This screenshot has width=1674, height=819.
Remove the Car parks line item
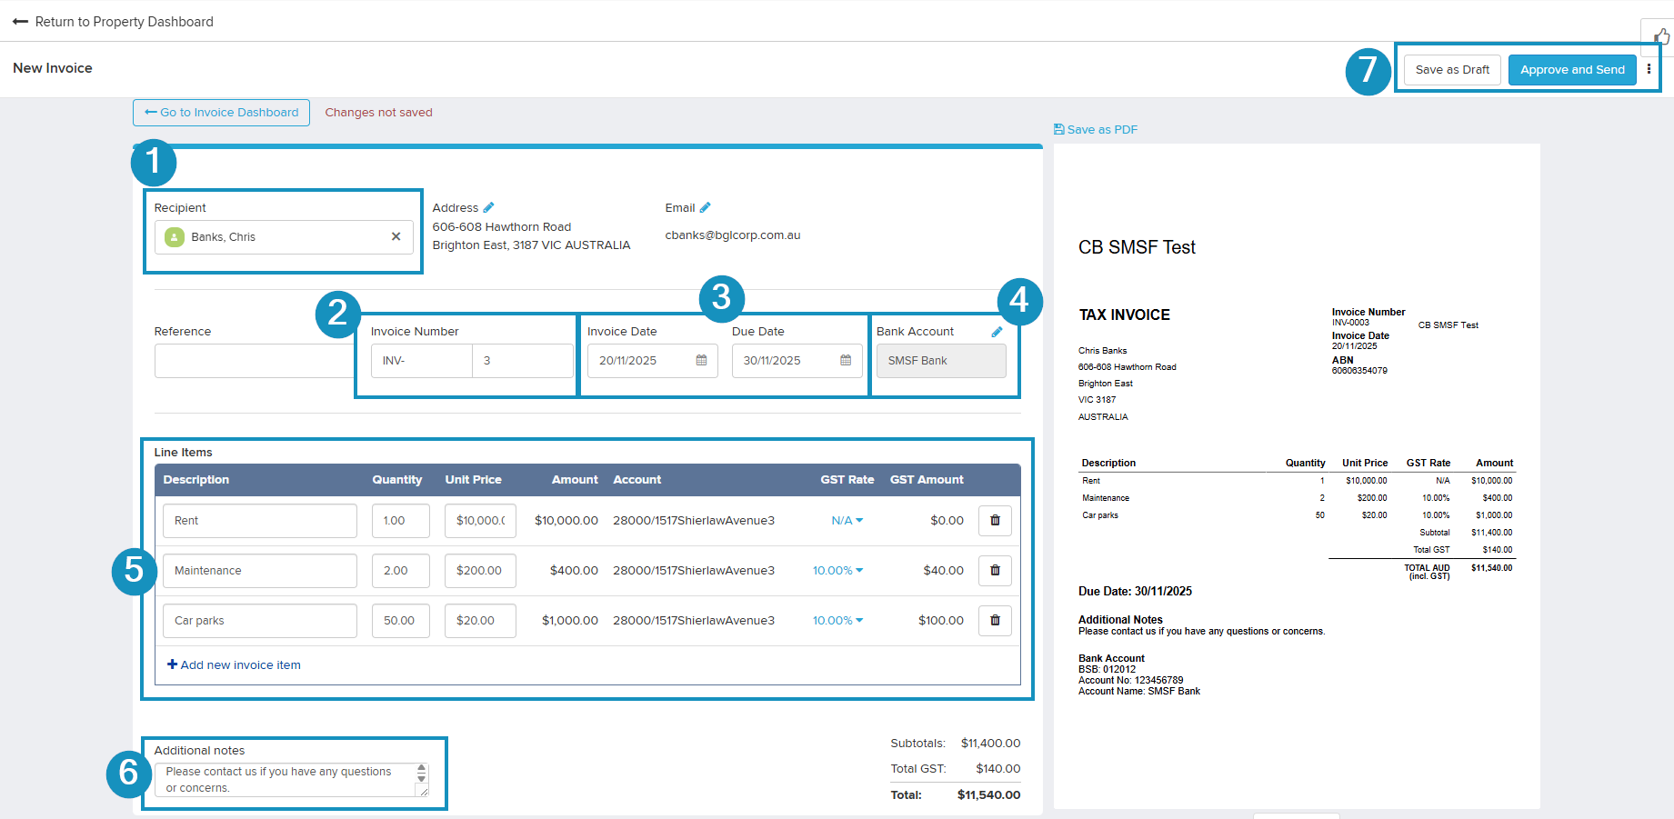995,621
